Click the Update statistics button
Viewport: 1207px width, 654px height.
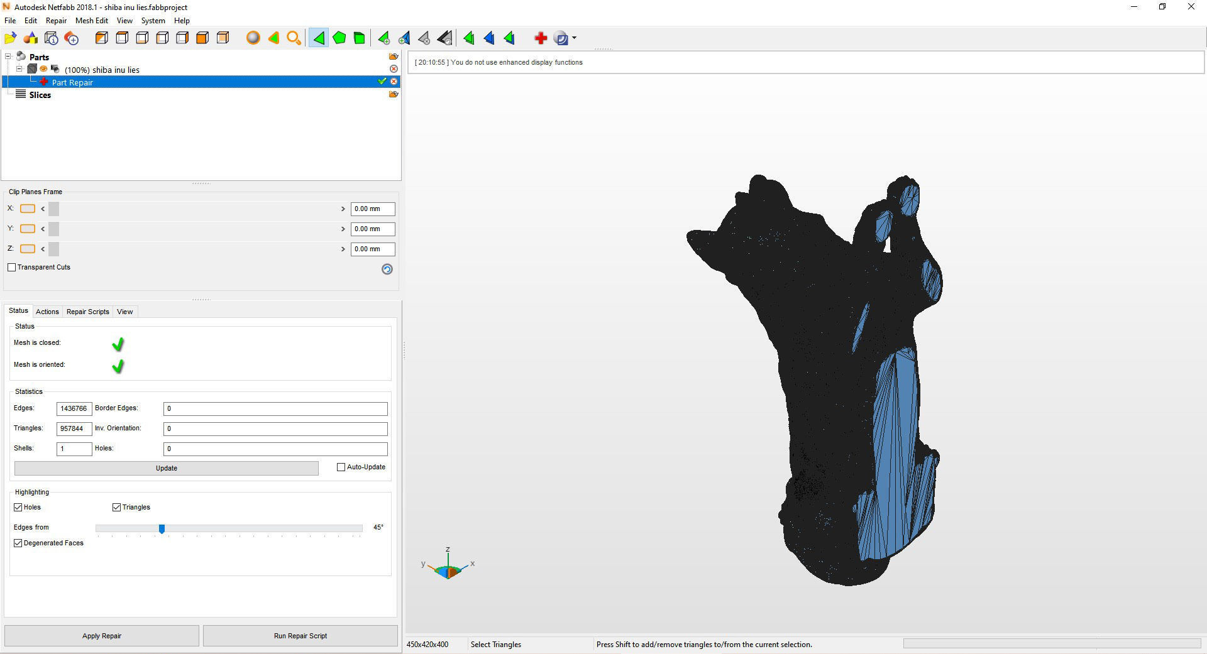click(x=167, y=468)
